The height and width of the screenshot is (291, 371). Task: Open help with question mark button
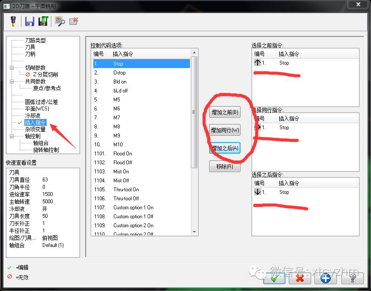click(x=353, y=278)
